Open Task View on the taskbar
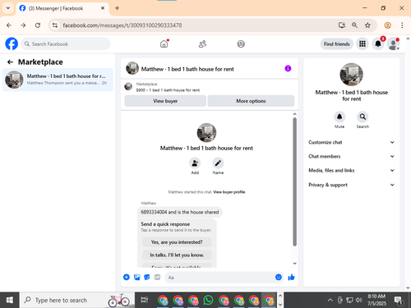The image size is (411, 308). [x=145, y=300]
